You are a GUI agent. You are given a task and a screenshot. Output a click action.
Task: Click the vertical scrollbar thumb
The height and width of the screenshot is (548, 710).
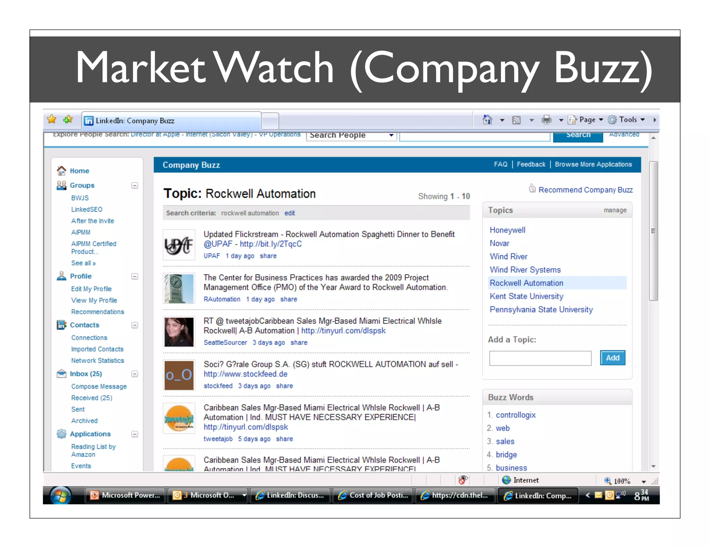tap(653, 231)
